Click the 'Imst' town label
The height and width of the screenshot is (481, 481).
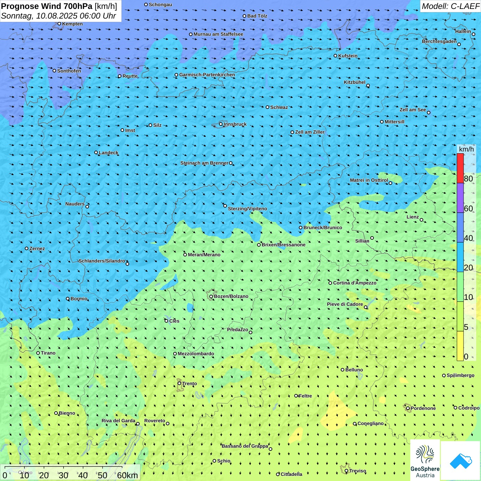(130, 130)
